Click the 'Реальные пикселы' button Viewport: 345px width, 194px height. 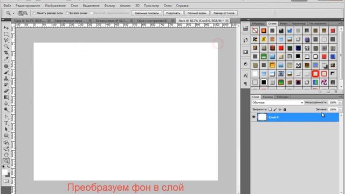click(147, 13)
